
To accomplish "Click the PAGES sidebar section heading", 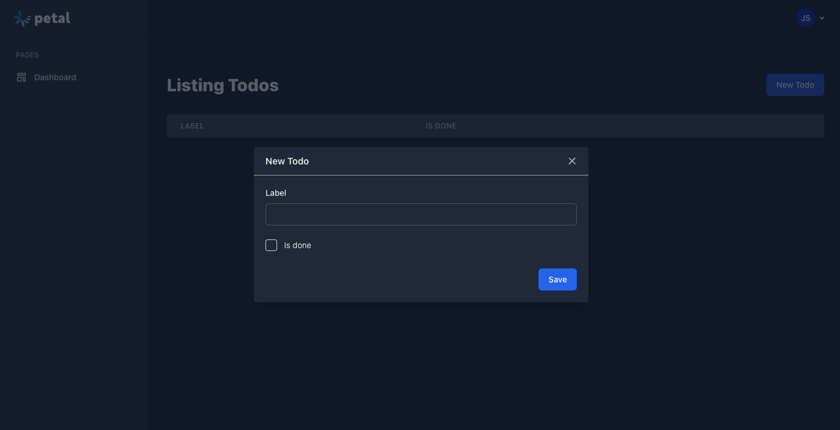I will coord(27,55).
